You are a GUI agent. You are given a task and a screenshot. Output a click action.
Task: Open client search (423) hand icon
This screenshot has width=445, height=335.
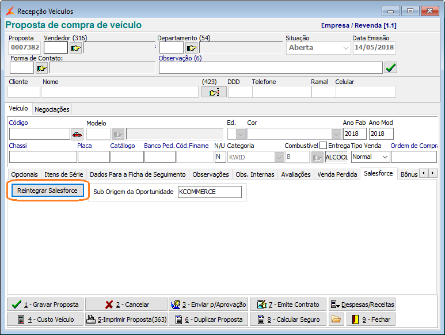pyautogui.click(x=214, y=92)
